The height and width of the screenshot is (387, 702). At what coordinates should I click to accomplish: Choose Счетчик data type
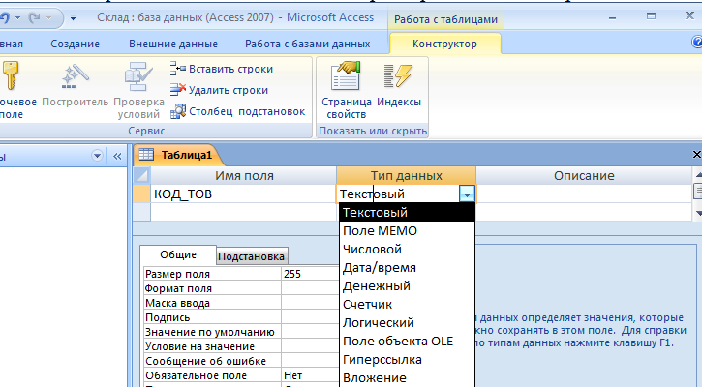click(407, 304)
